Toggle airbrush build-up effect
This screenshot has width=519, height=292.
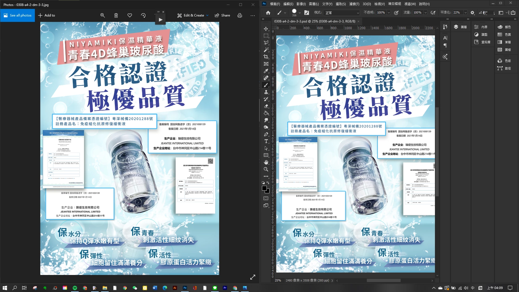[433, 12]
